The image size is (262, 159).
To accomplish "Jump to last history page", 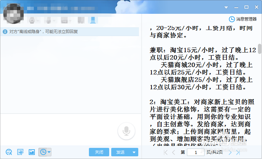I will click(x=238, y=152).
